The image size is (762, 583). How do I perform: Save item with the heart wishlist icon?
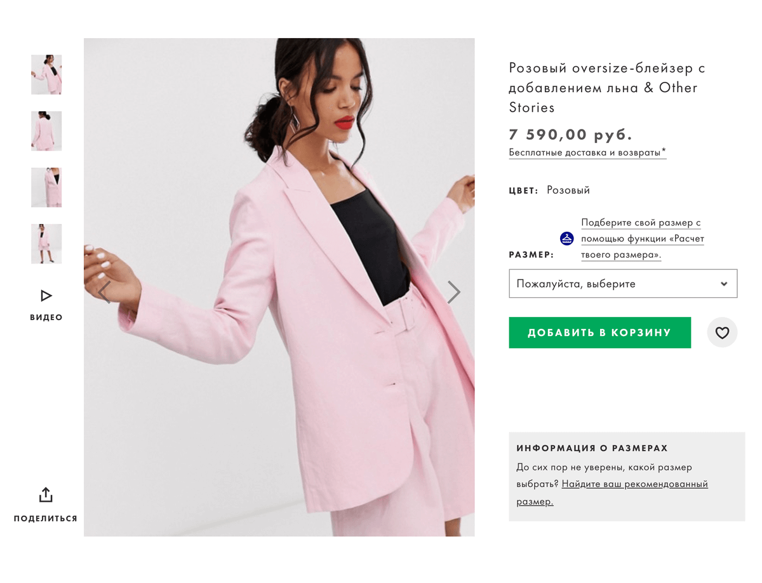point(722,332)
